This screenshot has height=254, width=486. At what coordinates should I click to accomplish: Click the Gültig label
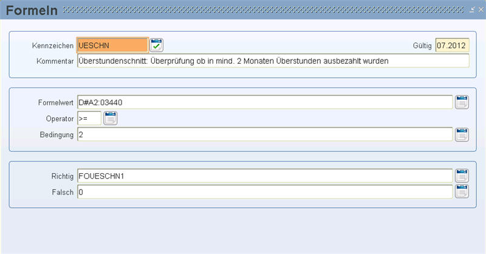click(x=422, y=46)
